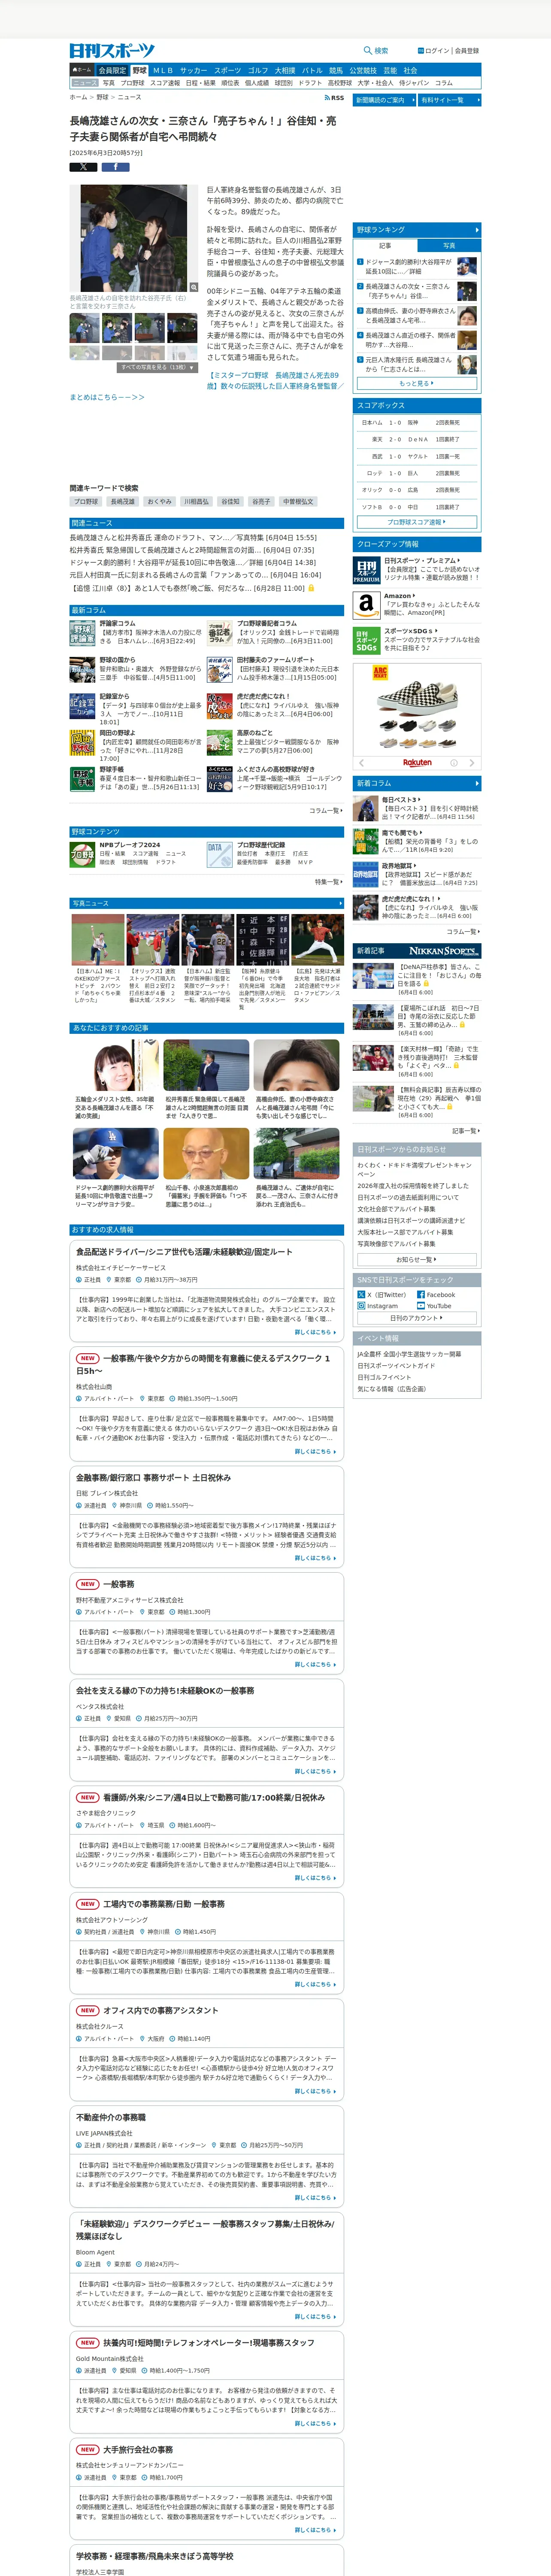Image resolution: width=551 pixels, height=2576 pixels.
Task: Expand 新聞購読のご案内 dropdown button
Action: coord(384,100)
